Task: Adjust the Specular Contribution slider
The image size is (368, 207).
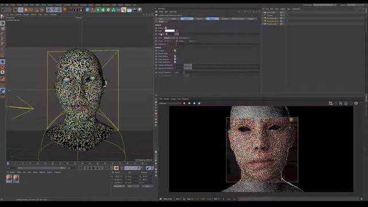Action: click(x=222, y=68)
